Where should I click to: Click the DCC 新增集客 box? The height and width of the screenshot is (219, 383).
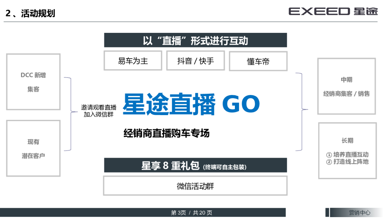pyautogui.click(x=33, y=82)
